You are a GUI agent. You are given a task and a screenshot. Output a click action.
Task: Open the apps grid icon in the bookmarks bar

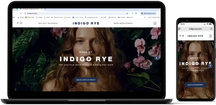tap(14, 17)
